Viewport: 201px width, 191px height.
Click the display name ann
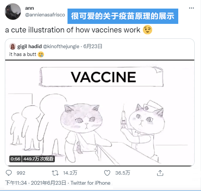[x=29, y=8]
